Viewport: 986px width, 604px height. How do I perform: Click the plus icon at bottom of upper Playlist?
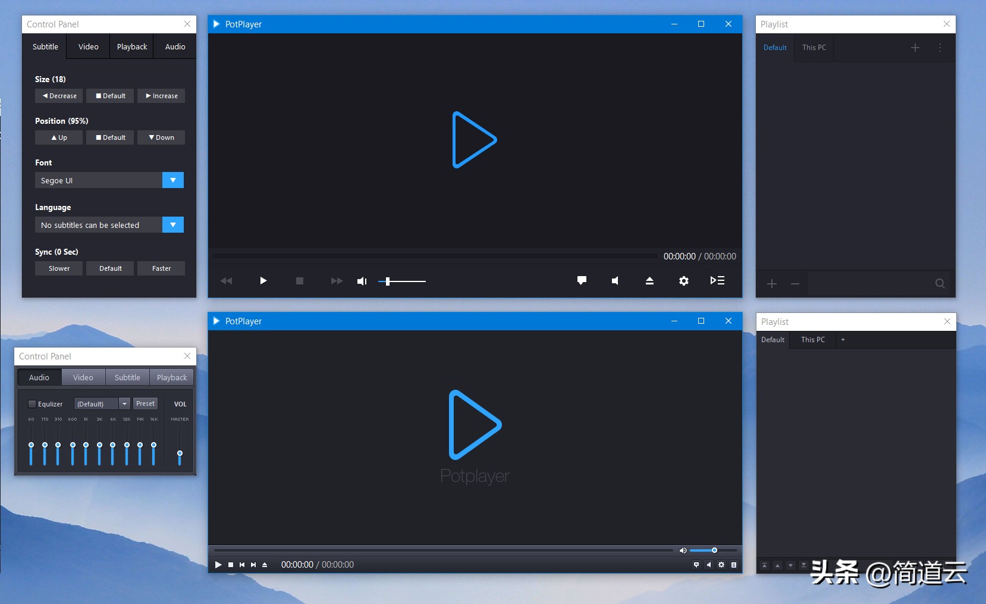772,284
